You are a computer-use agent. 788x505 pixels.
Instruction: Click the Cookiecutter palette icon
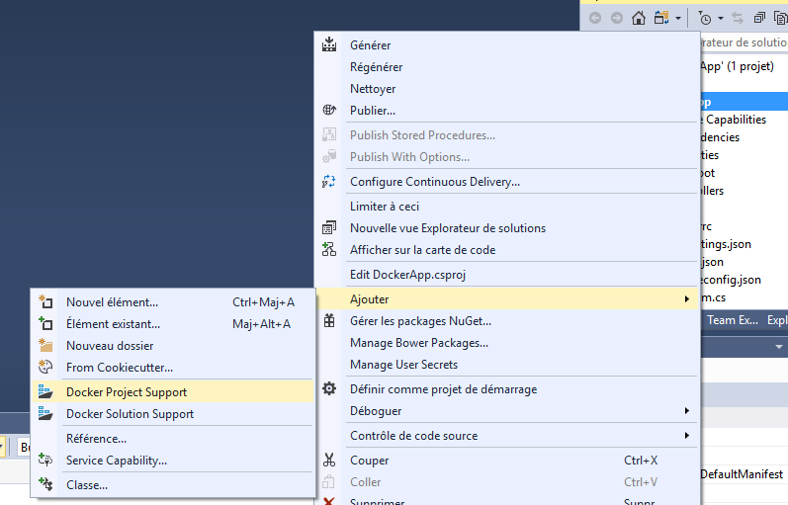click(45, 368)
